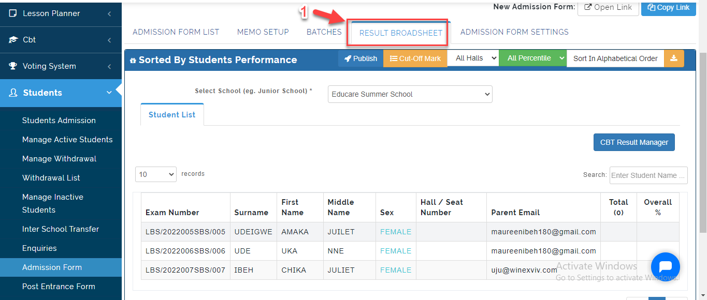
Task: Click Sort In Alphabetical Order button
Action: pyautogui.click(x=615, y=58)
